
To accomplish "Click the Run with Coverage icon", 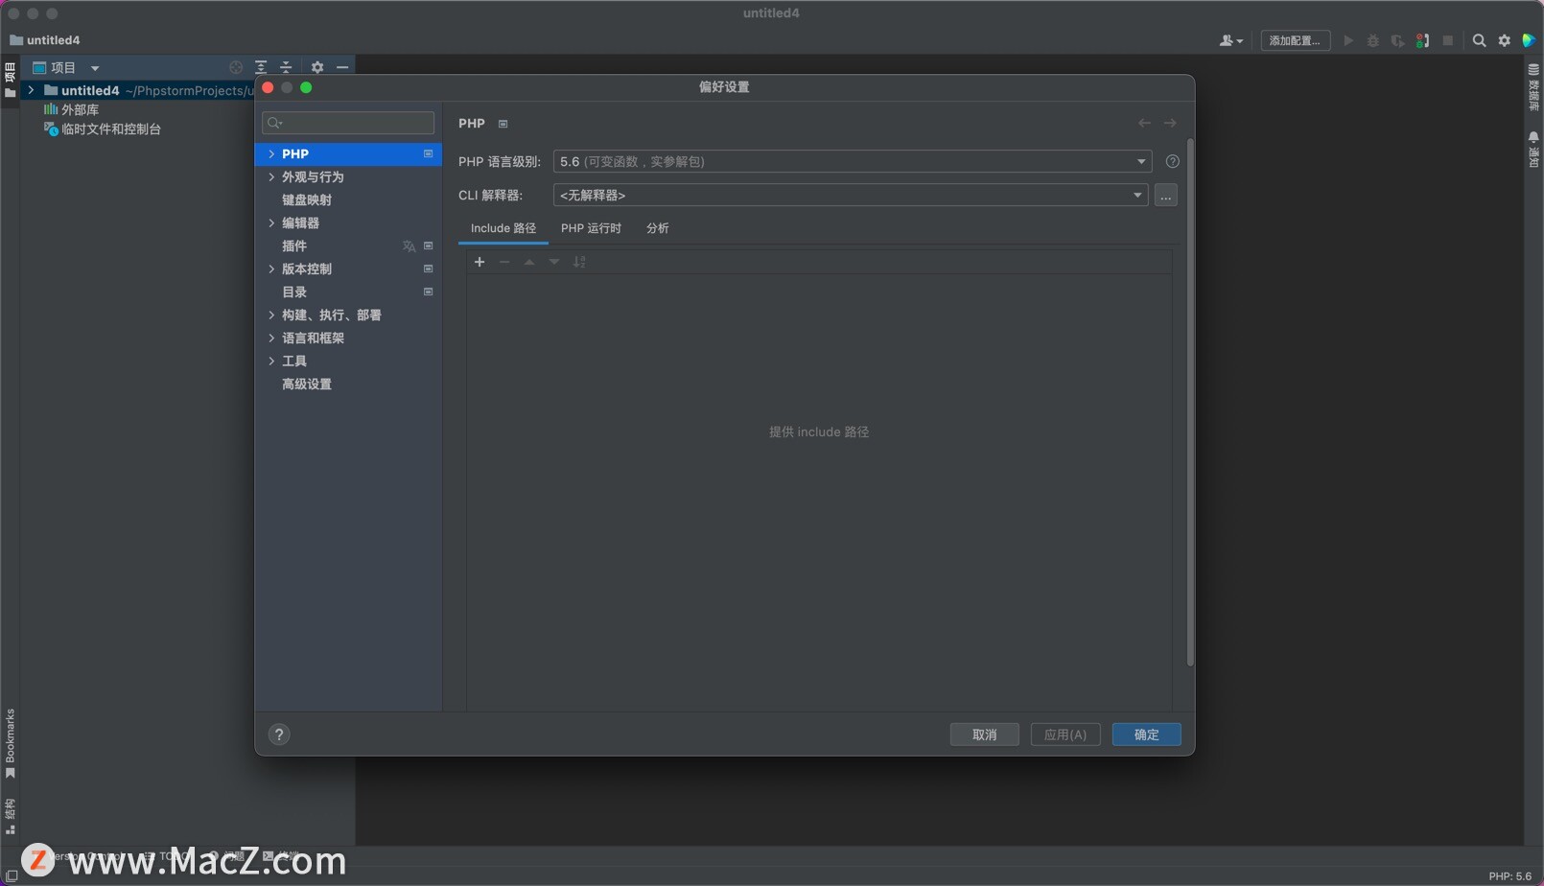I will pos(1397,40).
